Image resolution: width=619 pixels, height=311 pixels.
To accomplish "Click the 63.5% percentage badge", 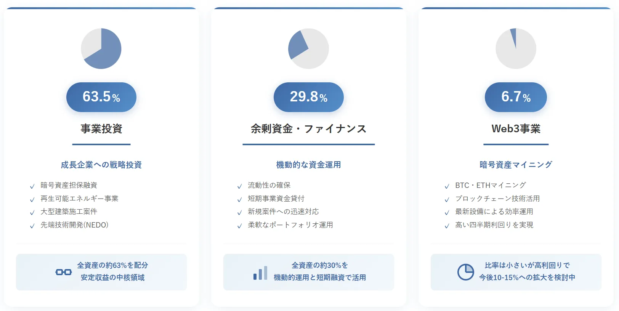I will [x=101, y=97].
